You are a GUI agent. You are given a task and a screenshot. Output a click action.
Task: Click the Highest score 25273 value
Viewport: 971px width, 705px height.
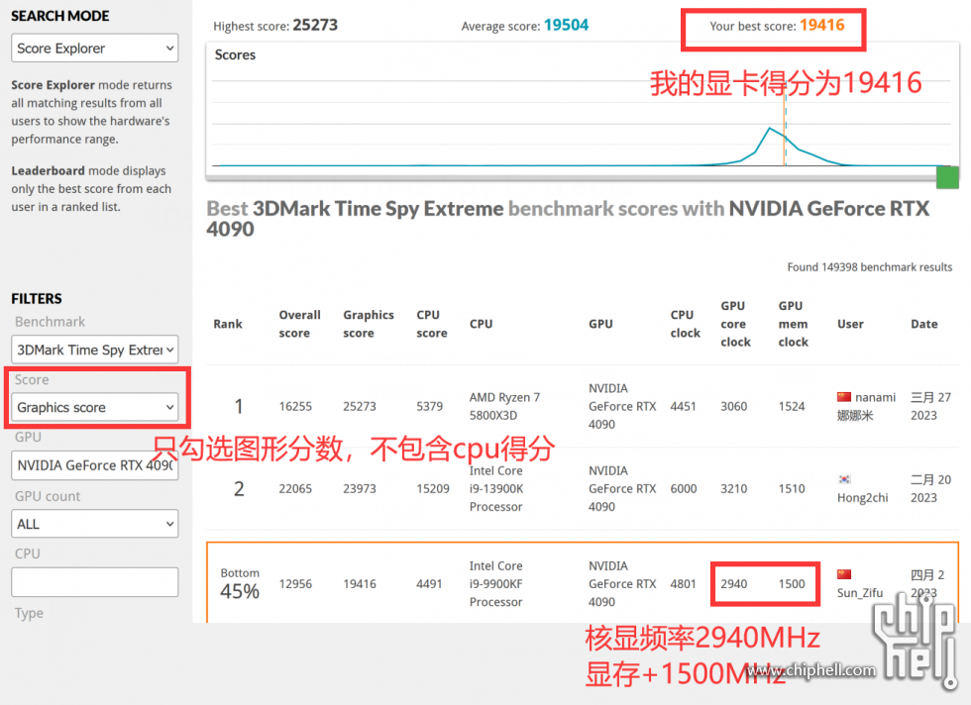pyautogui.click(x=315, y=26)
